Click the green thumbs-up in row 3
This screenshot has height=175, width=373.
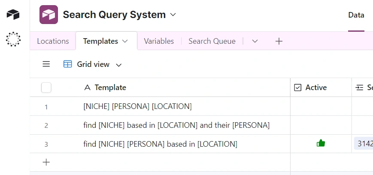(321, 144)
